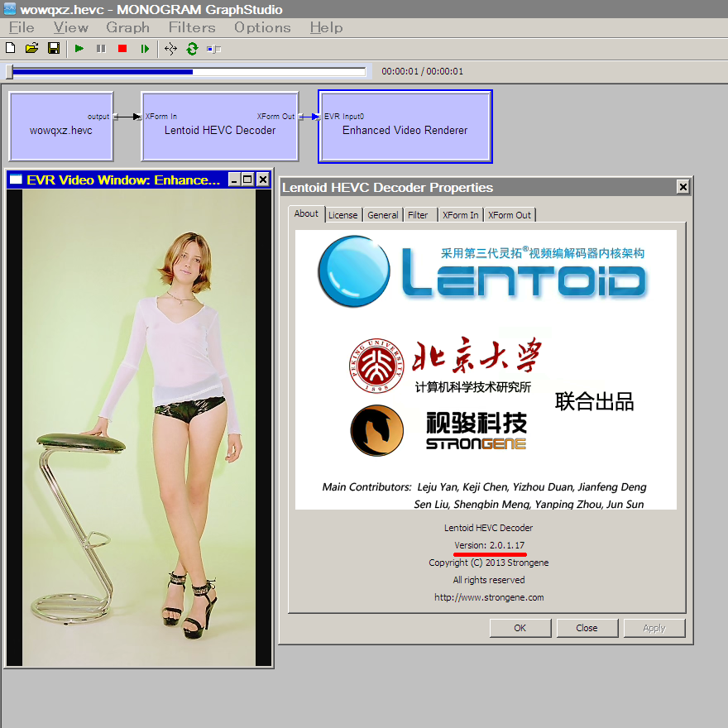Click the Lentoid logo in the About tab
The width and height of the screenshot is (728, 728).
click(x=483, y=271)
